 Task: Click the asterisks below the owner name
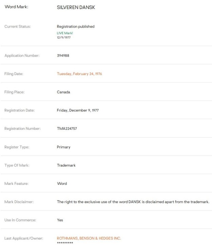(65, 243)
